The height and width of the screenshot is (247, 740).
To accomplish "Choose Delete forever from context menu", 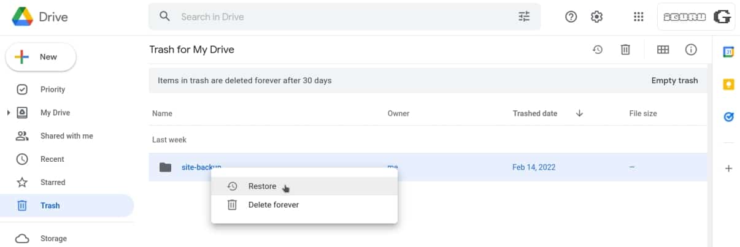I will tap(273, 205).
